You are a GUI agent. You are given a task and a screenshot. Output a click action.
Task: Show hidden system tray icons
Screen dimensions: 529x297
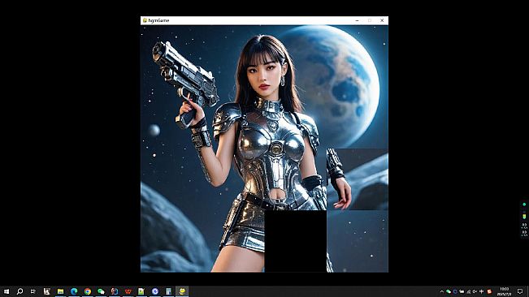click(441, 291)
